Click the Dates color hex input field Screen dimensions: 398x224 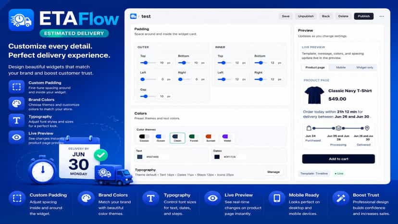pos(234,157)
